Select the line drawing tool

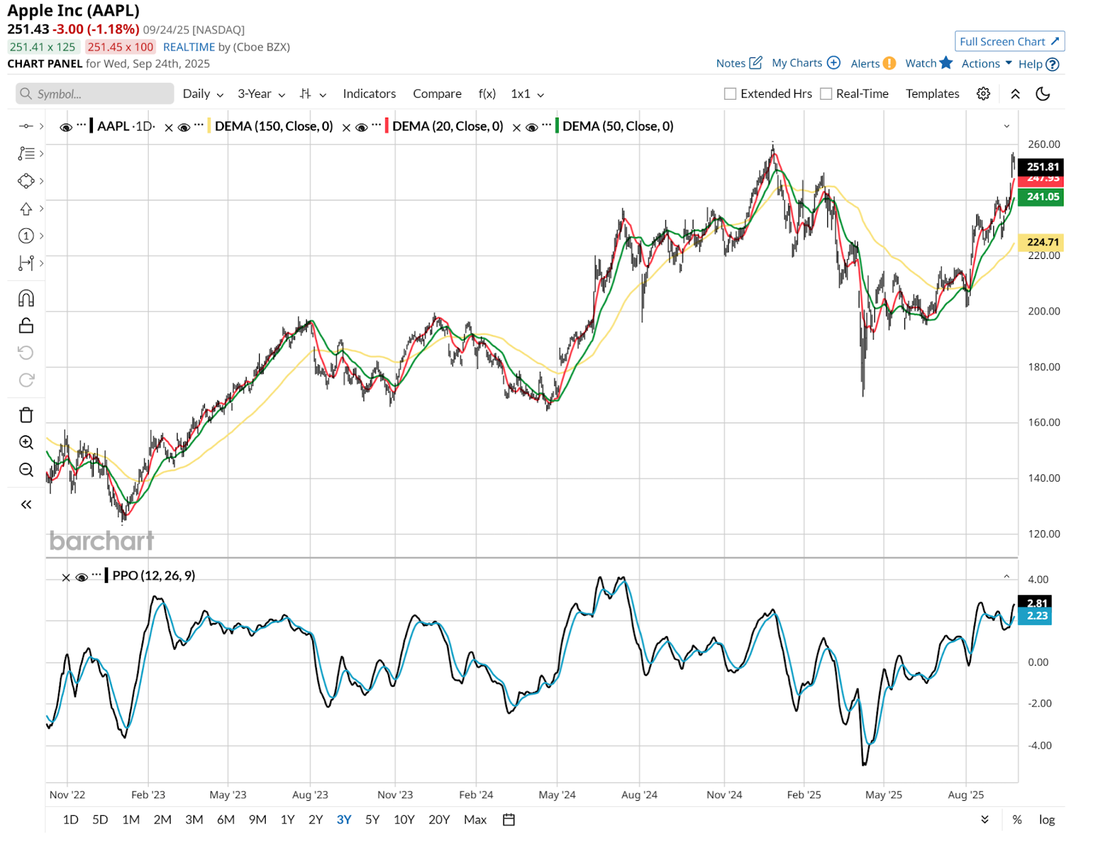(25, 126)
